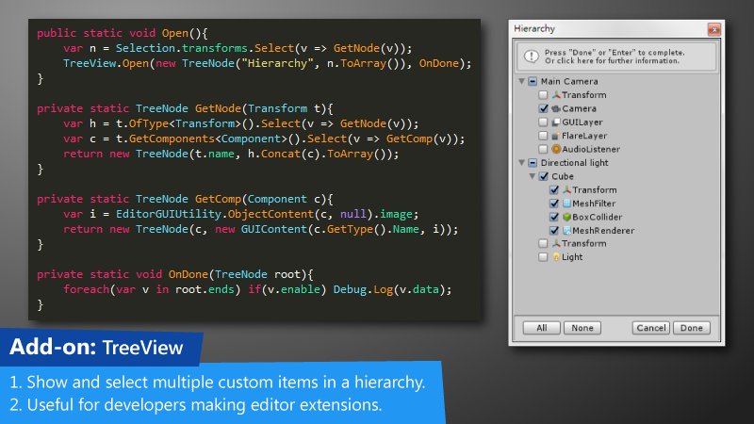Viewport: 754px width, 424px height.
Task: Click the BoxCollider label in the tree
Action: (598, 217)
